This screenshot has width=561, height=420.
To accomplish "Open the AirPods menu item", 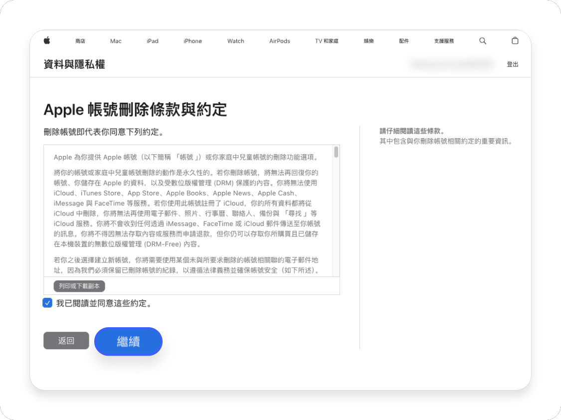I will tap(280, 41).
